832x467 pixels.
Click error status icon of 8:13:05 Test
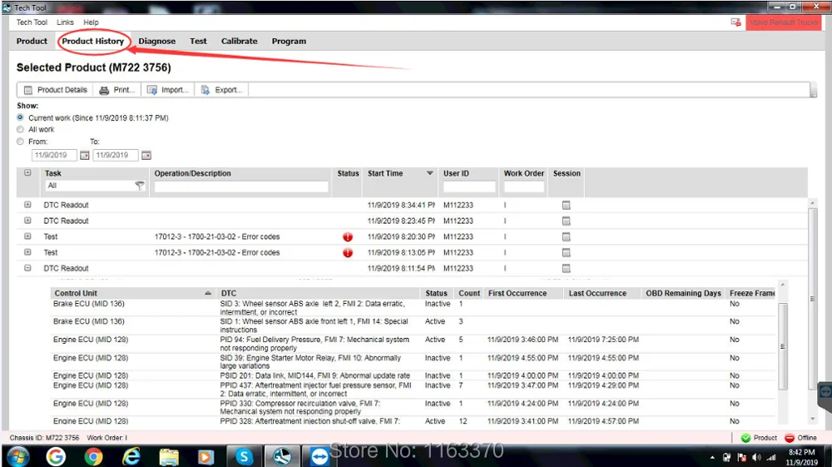(x=348, y=252)
